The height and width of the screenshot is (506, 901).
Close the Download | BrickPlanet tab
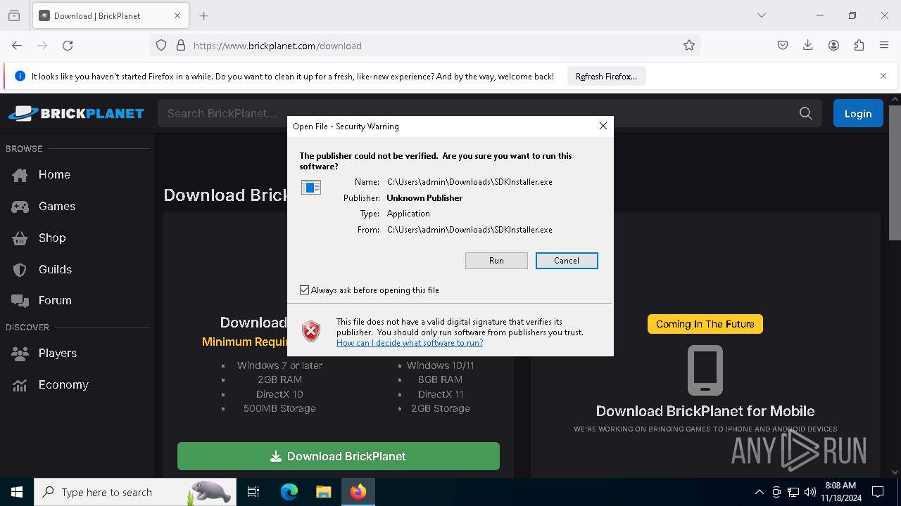pyautogui.click(x=177, y=15)
